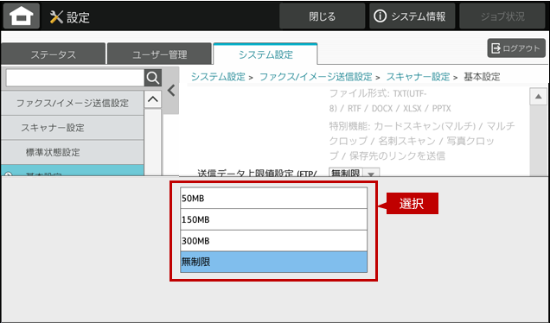This screenshot has height=323, width=550.
Task: Click the スキャナー設定 breadcrumb link
Action: click(418, 77)
